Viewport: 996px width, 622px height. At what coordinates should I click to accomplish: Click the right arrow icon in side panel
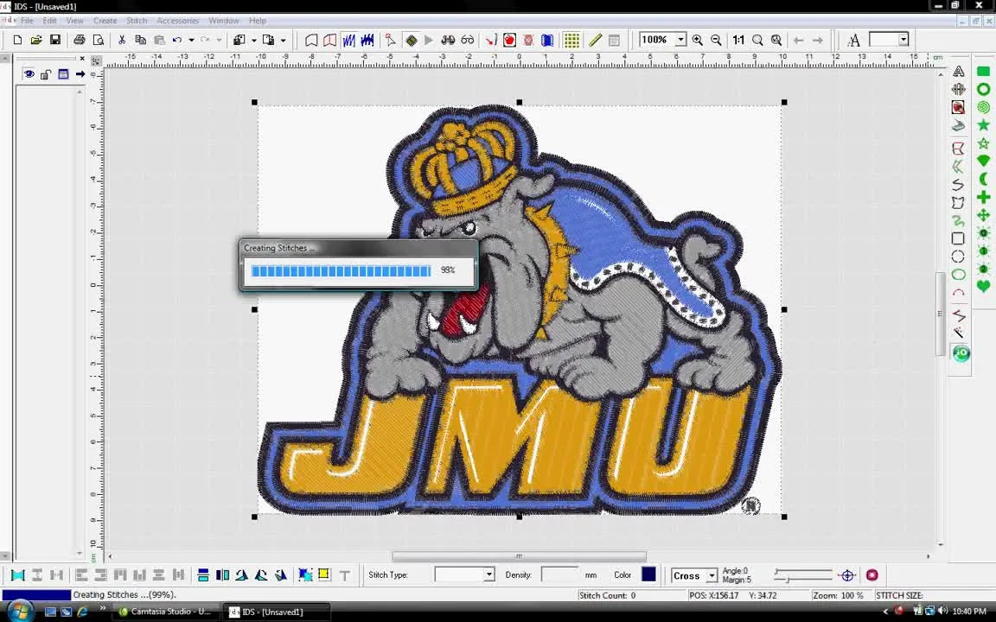pos(80,74)
